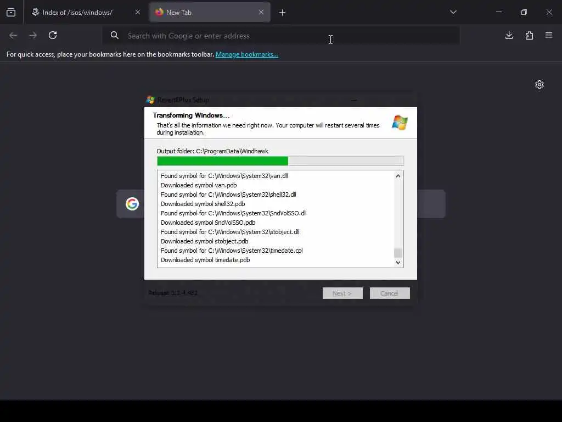Click the search magnifier icon in address bar
The image size is (562, 422).
pyautogui.click(x=115, y=35)
